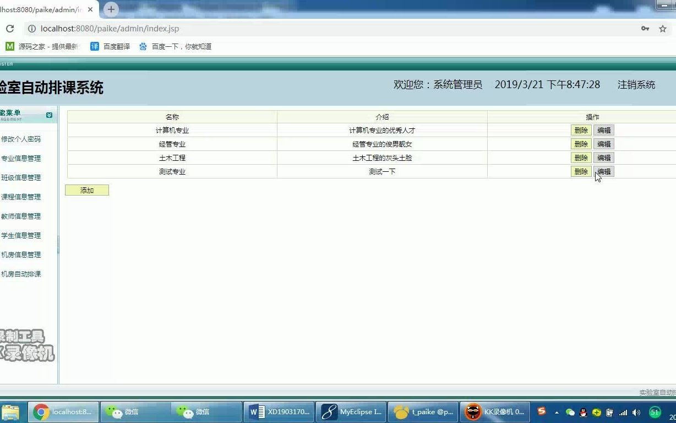Click the key icon in the address bar
This screenshot has width=676, height=423.
(645, 28)
